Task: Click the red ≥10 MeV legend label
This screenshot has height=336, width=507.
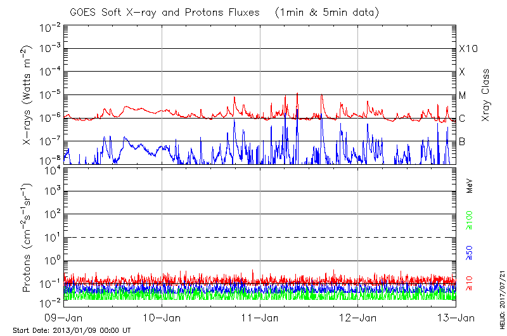Action: [x=470, y=284]
